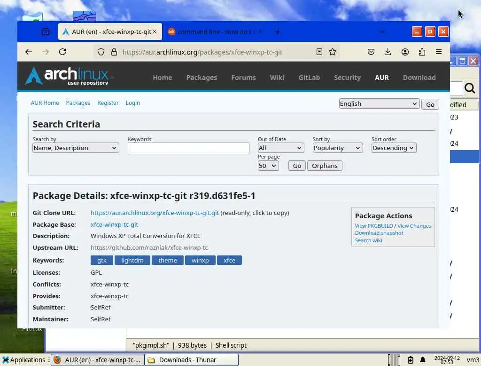The image size is (481, 366).
Task: Open the xfce-winxp-tc-git Package Base link
Action: coord(114,225)
